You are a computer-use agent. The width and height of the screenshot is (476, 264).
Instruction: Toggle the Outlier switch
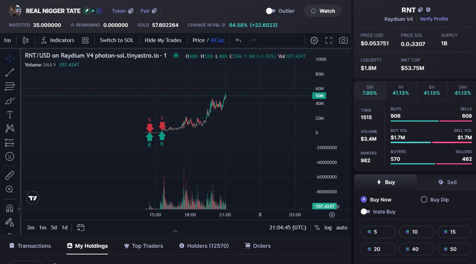(x=271, y=11)
